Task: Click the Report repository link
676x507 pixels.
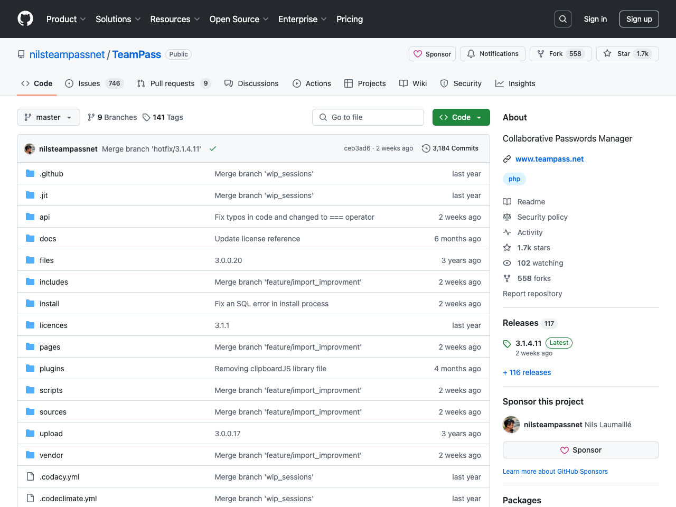Action: point(532,294)
